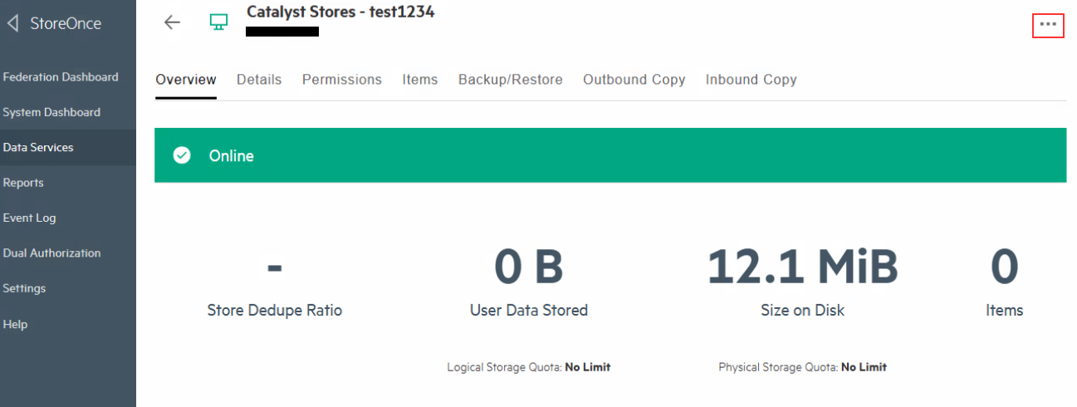This screenshot has width=1077, height=407.
Task: Open the Event Log page
Action: pyautogui.click(x=29, y=218)
